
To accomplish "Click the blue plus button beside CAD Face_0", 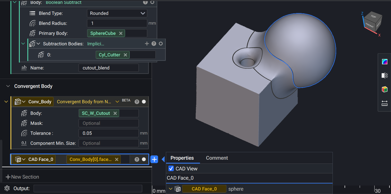I will coord(154,159).
